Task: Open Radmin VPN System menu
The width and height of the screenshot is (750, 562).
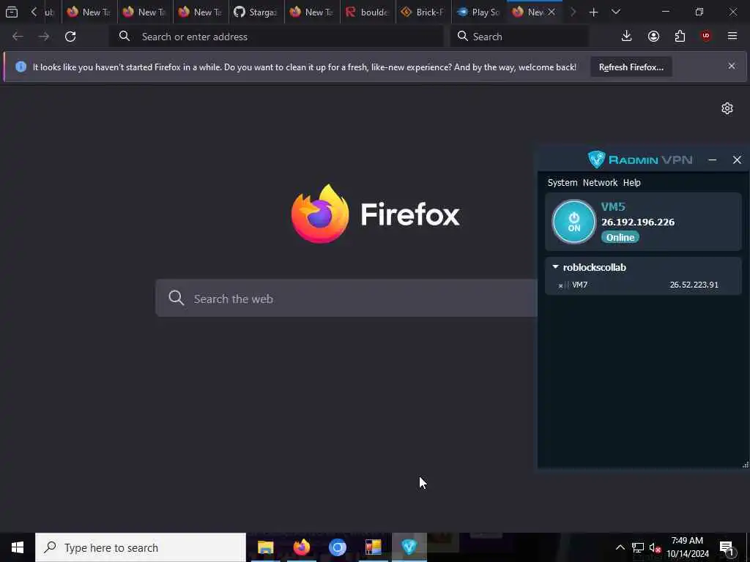Action: coord(562,182)
